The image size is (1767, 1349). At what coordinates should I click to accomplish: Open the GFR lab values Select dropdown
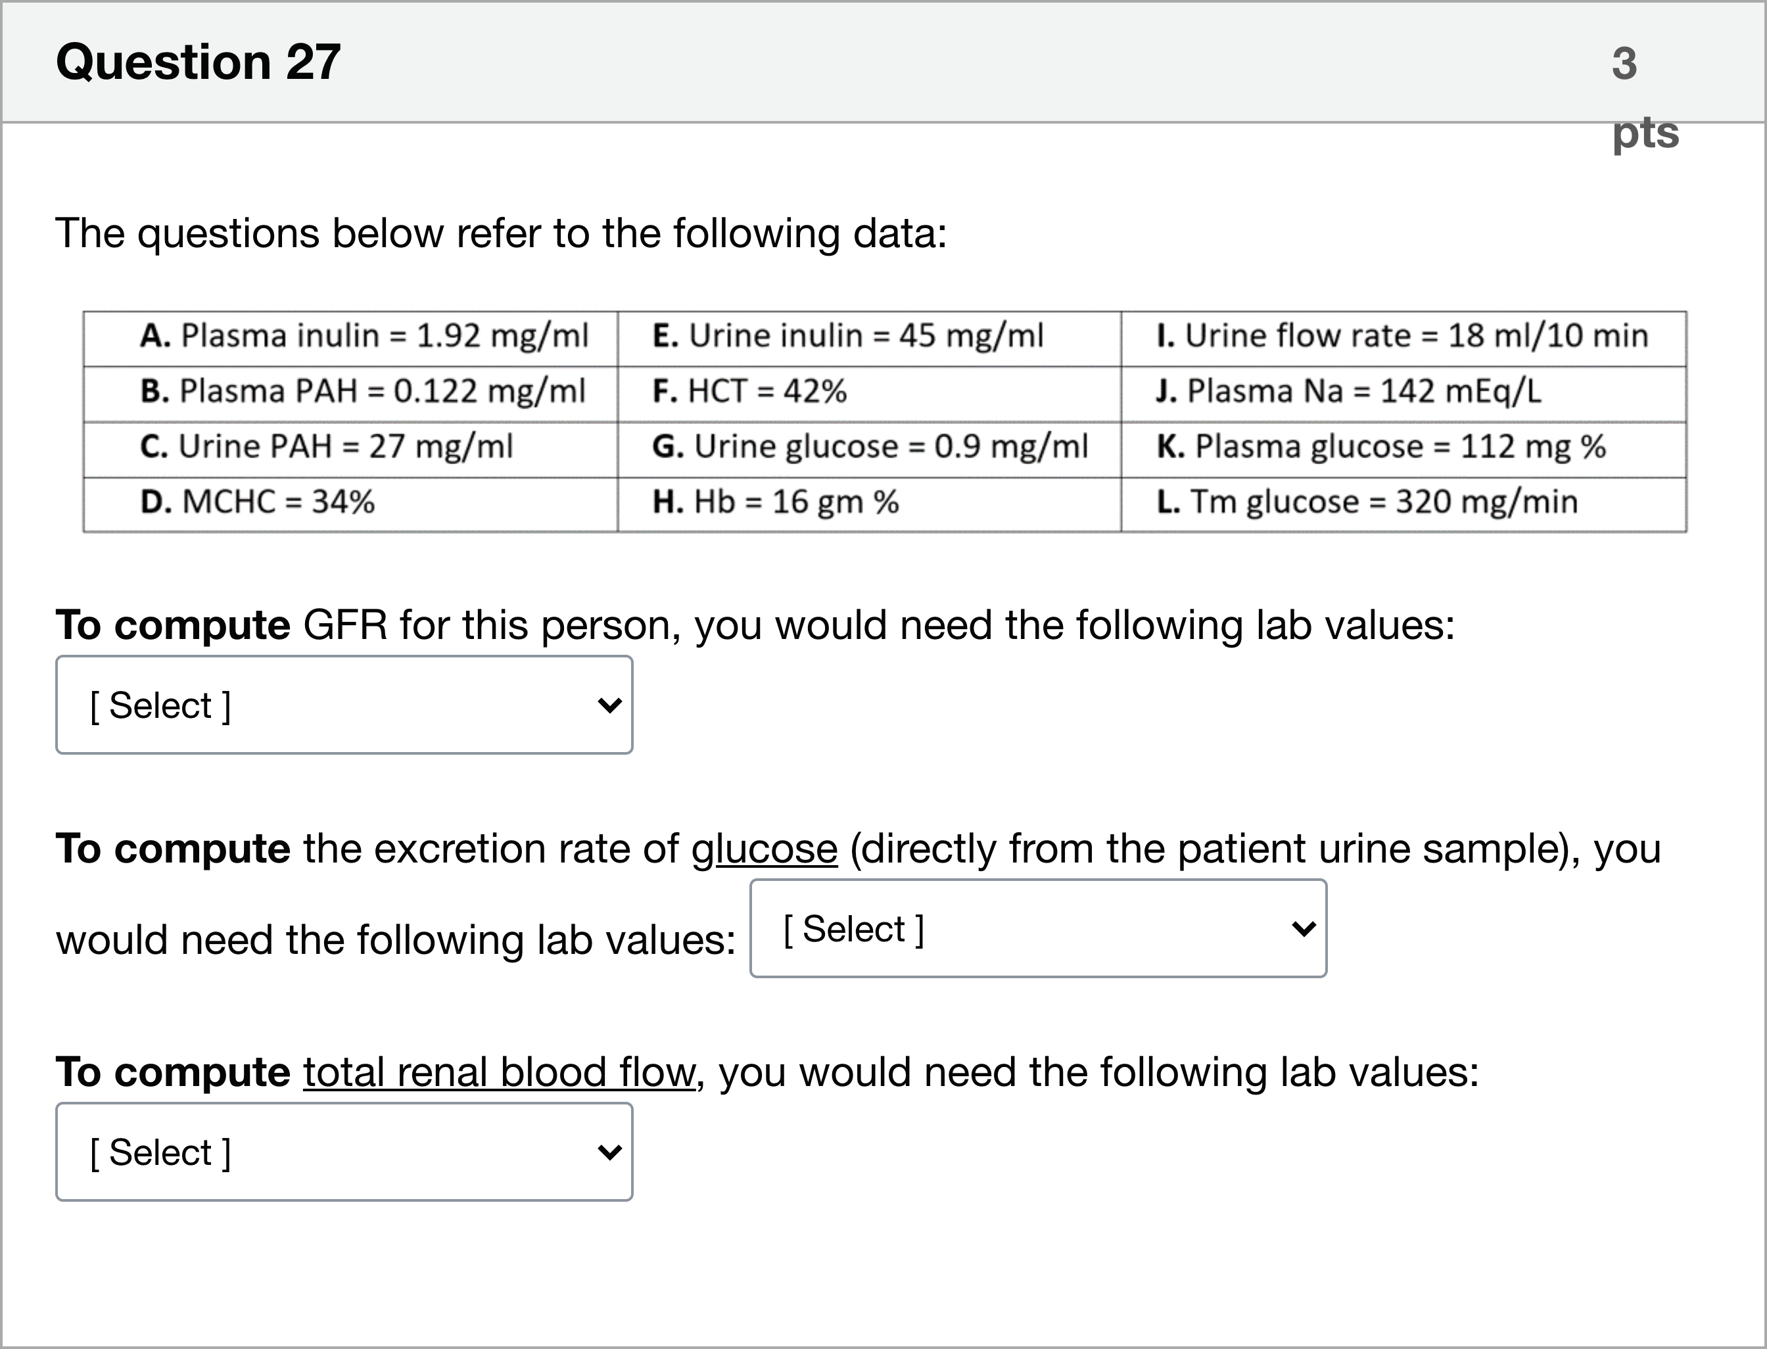click(344, 705)
